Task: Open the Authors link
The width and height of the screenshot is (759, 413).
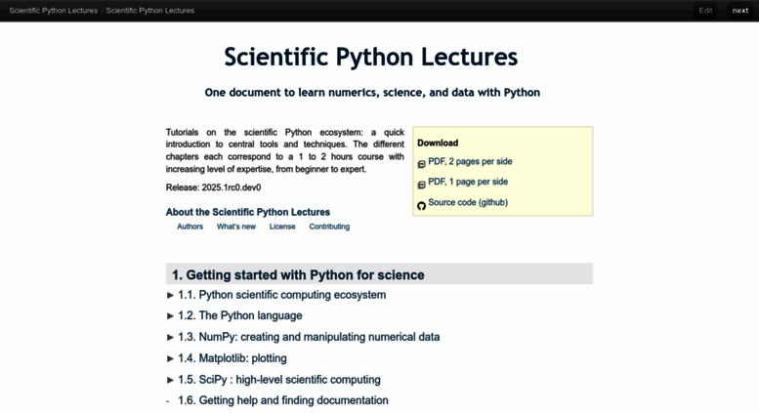Action: tap(190, 227)
